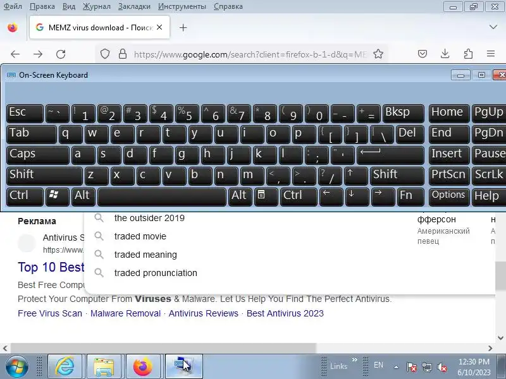Open the Firefox hamburger menu
506x379 pixels.
point(491,54)
